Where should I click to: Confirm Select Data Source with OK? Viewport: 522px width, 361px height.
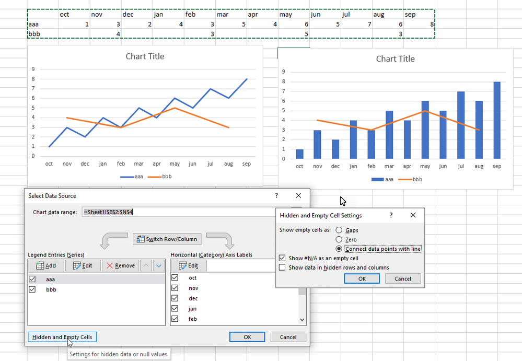[247, 337]
